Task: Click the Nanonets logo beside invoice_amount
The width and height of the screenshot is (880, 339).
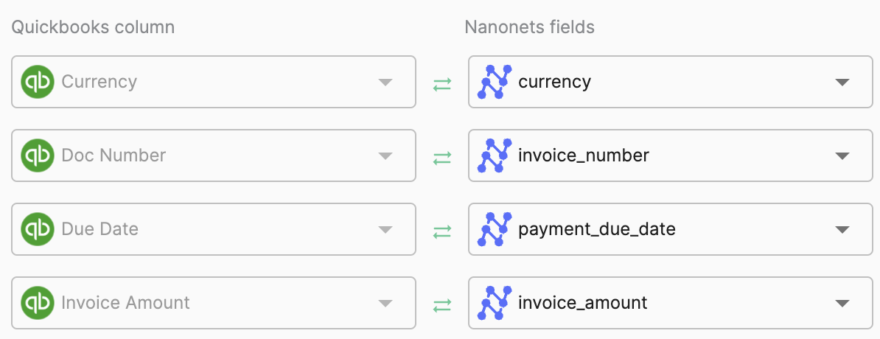Action: [x=495, y=303]
